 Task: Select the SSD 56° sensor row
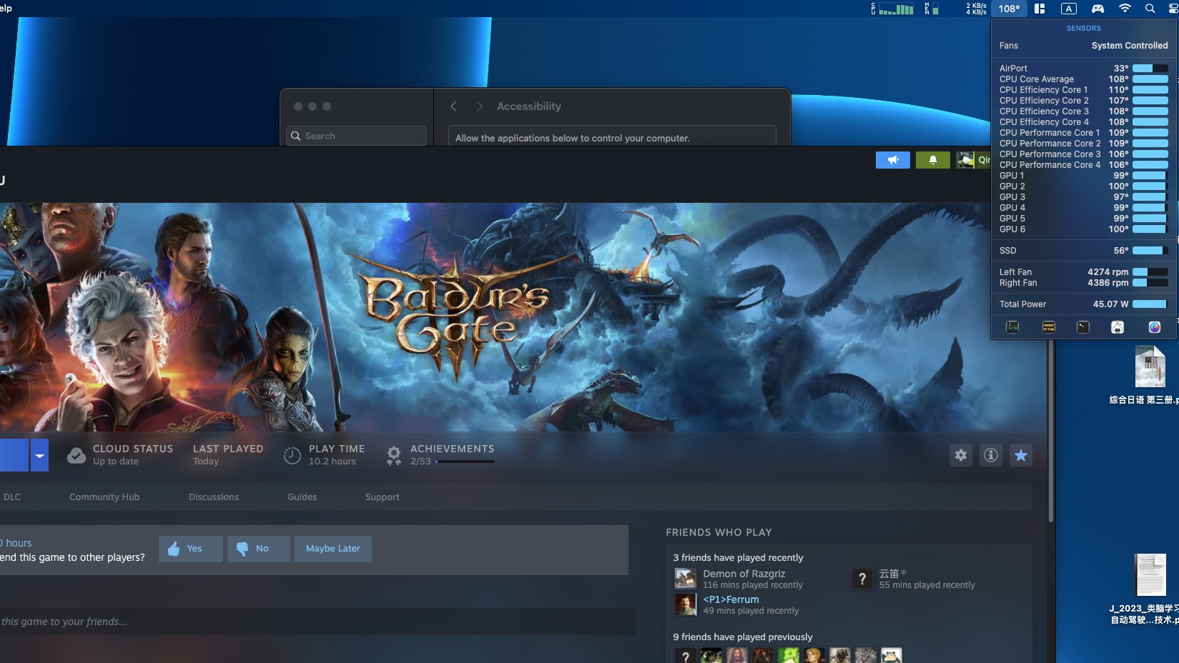point(1083,251)
